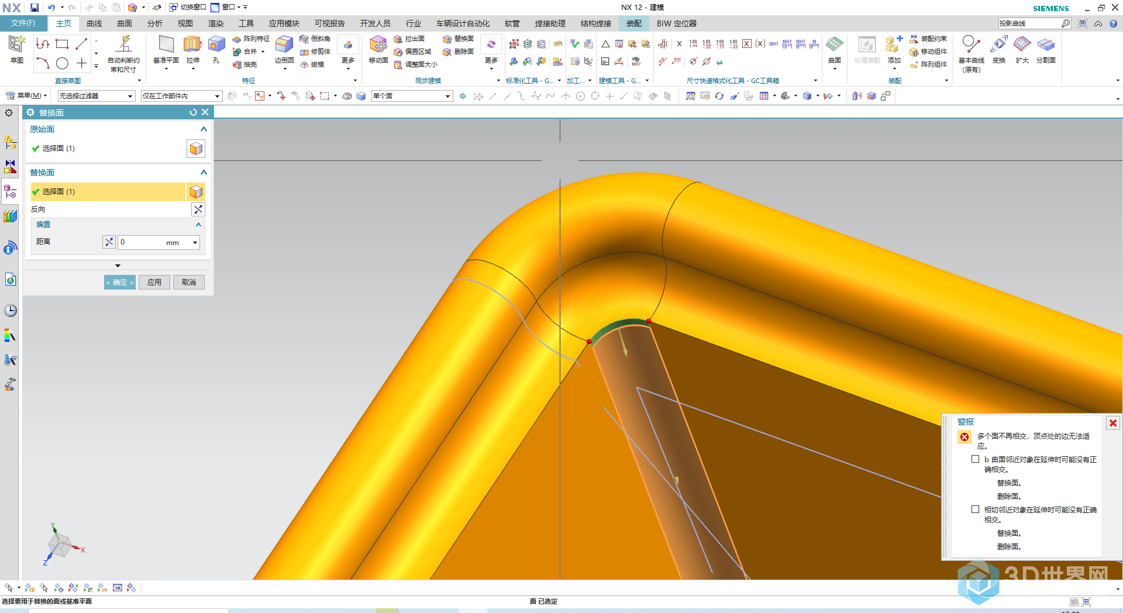
Task: Click the distance offset input field
Action: click(x=154, y=242)
